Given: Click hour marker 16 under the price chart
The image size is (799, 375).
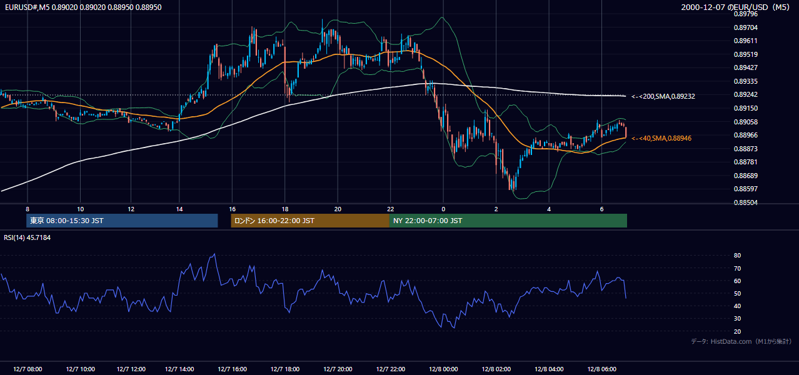Looking at the screenshot, I should (x=232, y=209).
